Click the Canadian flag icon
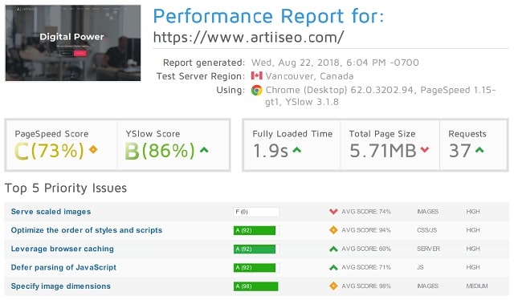This screenshot has width=514, height=300. point(257,76)
